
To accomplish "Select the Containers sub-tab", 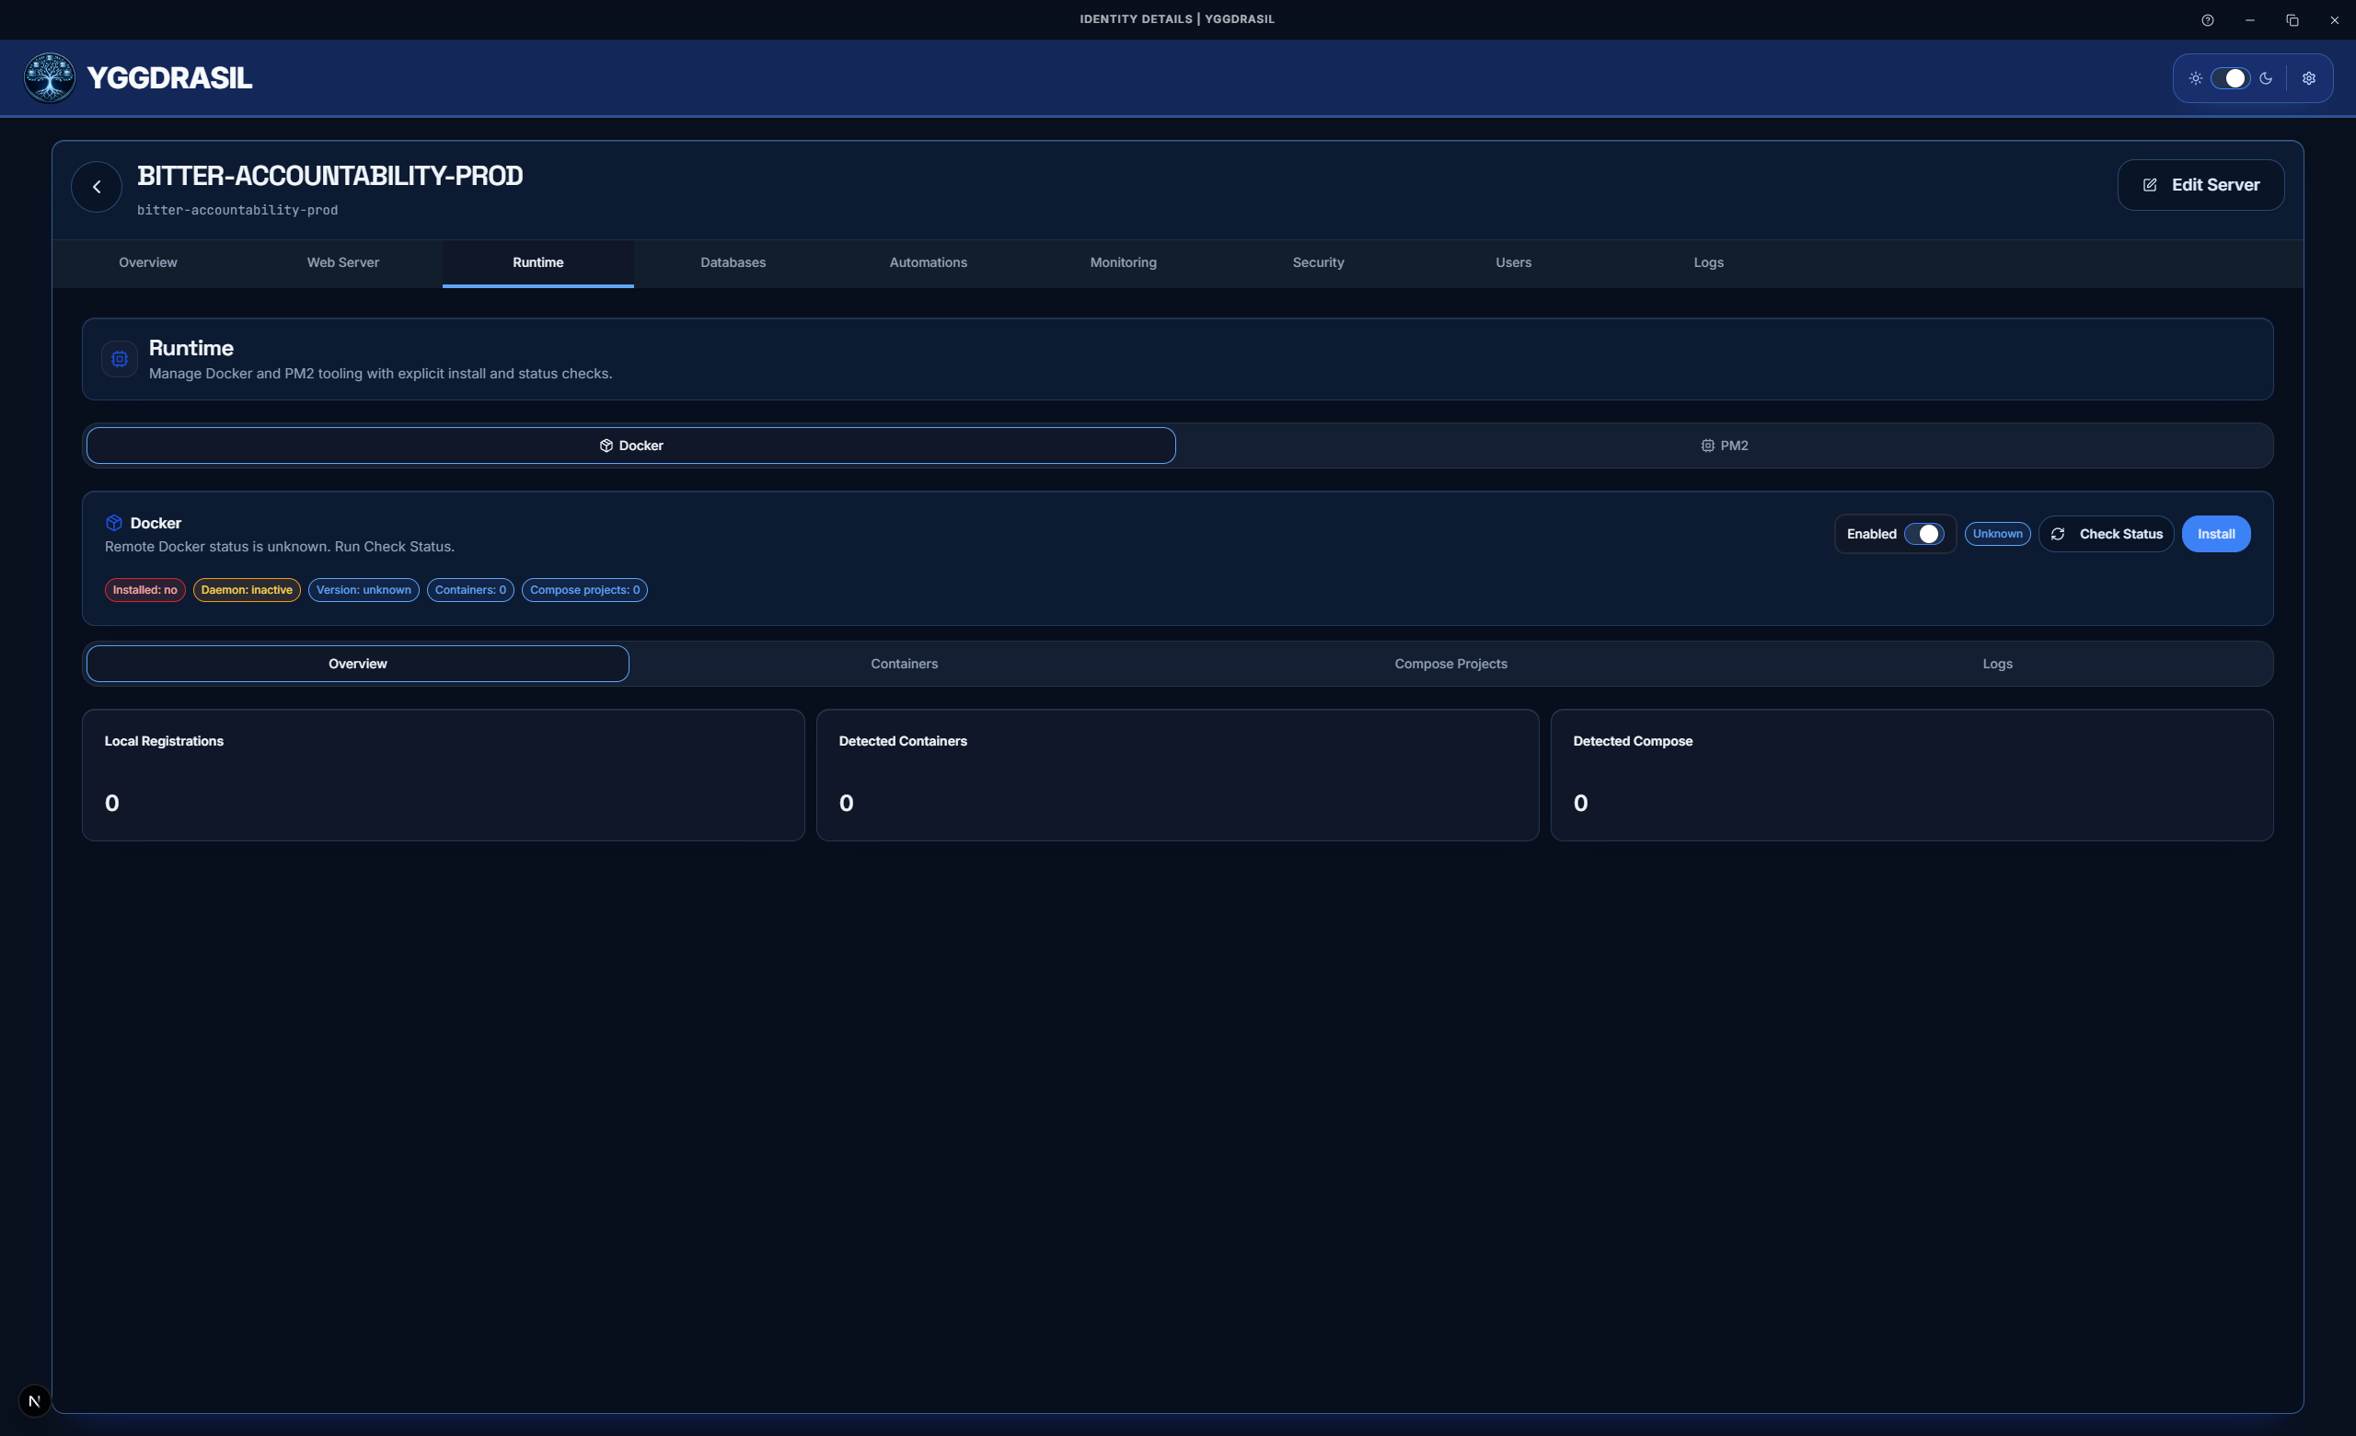I will coord(903,663).
